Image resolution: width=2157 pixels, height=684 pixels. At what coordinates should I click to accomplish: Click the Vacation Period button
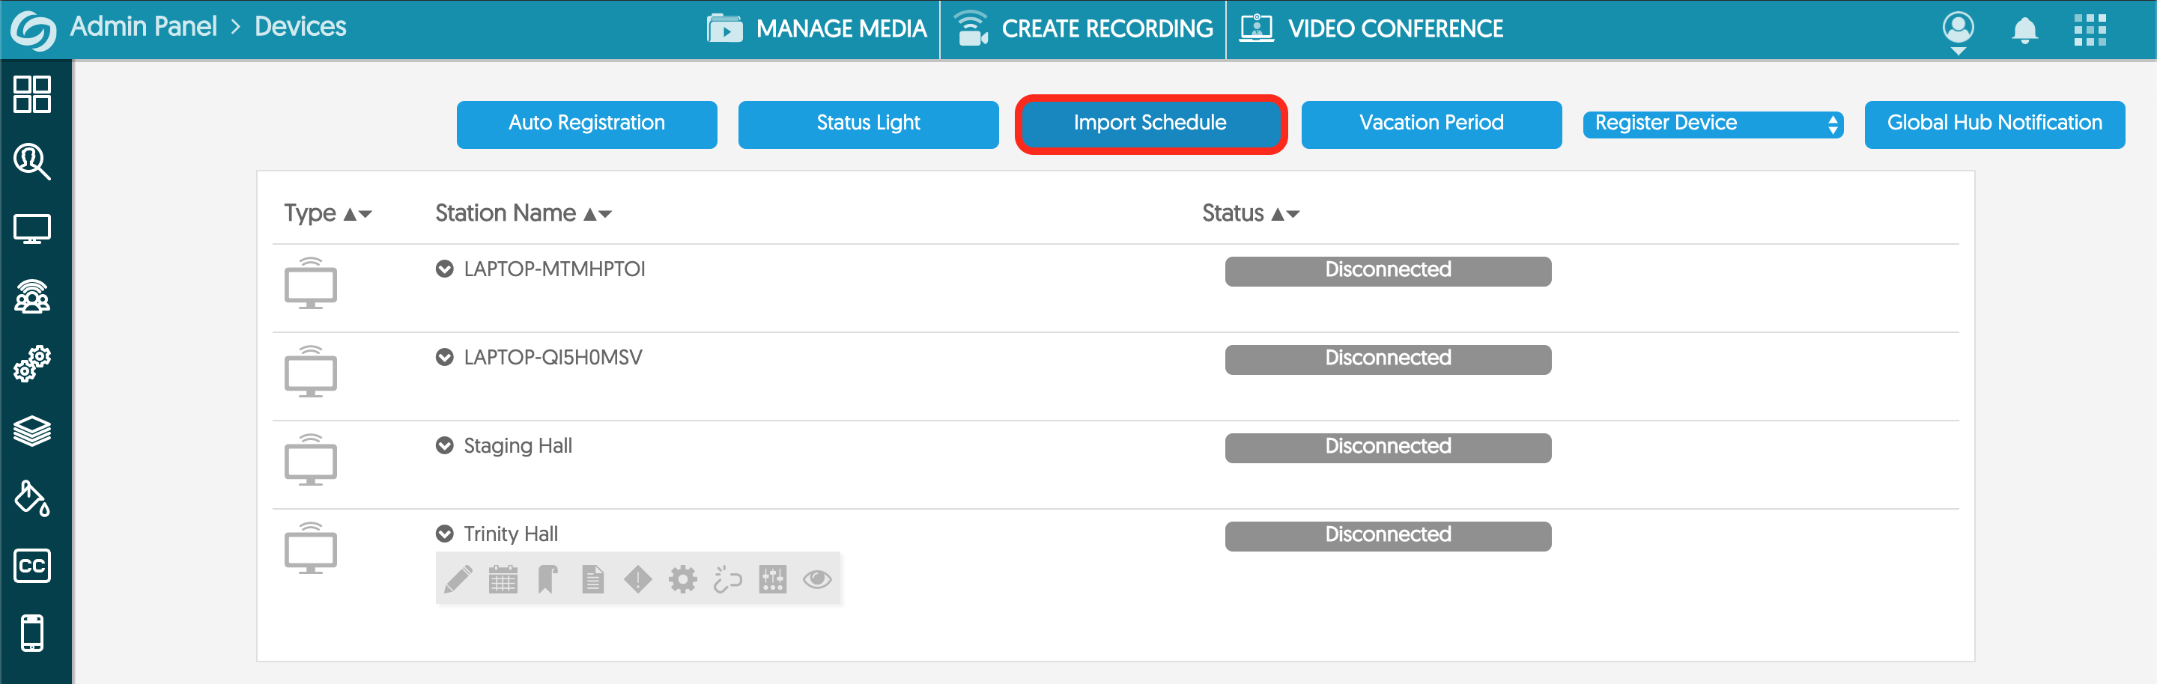1431,123
